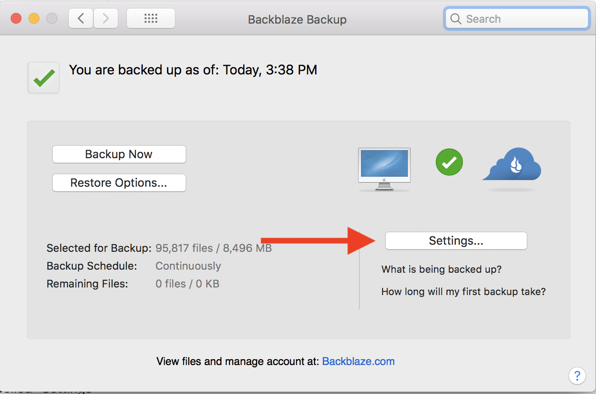Click the green checkmark backup status icon

point(44,78)
